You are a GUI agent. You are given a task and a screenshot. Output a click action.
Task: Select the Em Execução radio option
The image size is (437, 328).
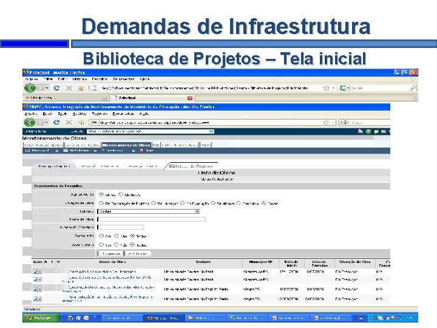183,203
